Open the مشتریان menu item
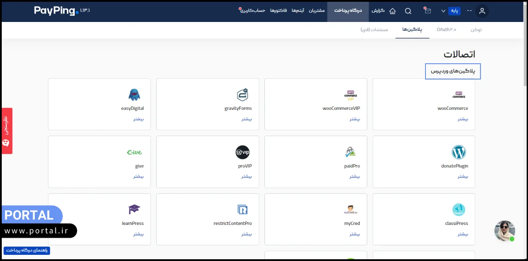528x261 pixels. 316,11
